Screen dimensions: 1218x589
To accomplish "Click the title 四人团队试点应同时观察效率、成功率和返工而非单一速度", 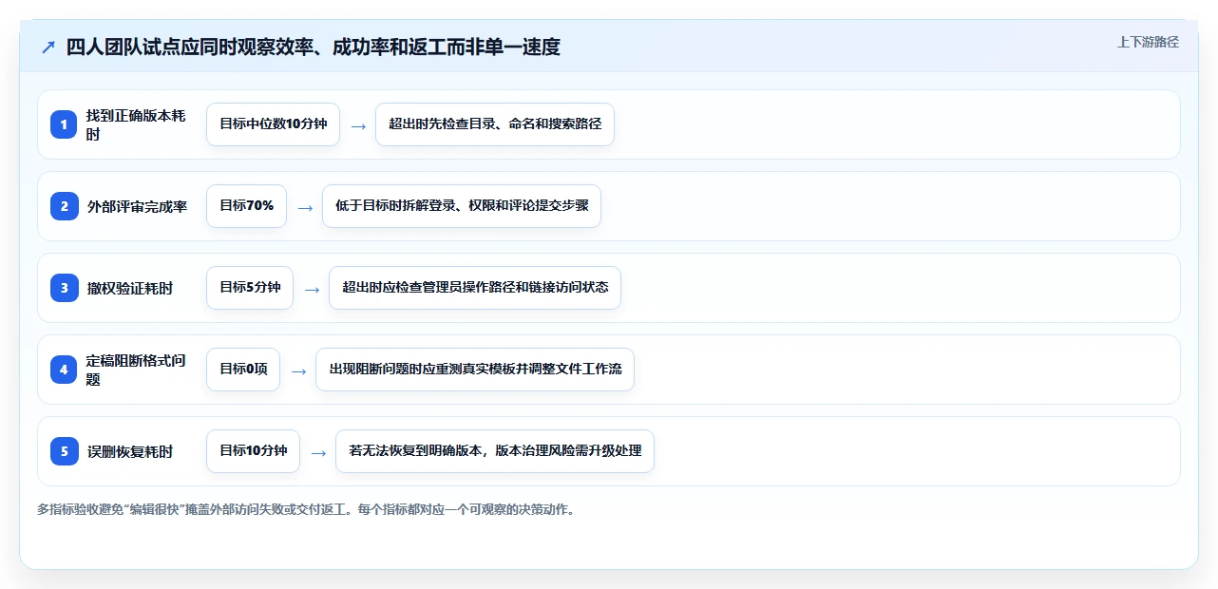I will [x=314, y=47].
